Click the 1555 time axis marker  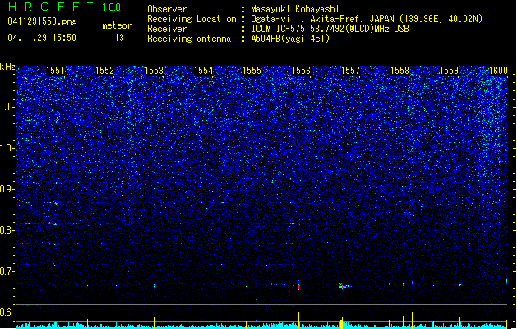252,71
